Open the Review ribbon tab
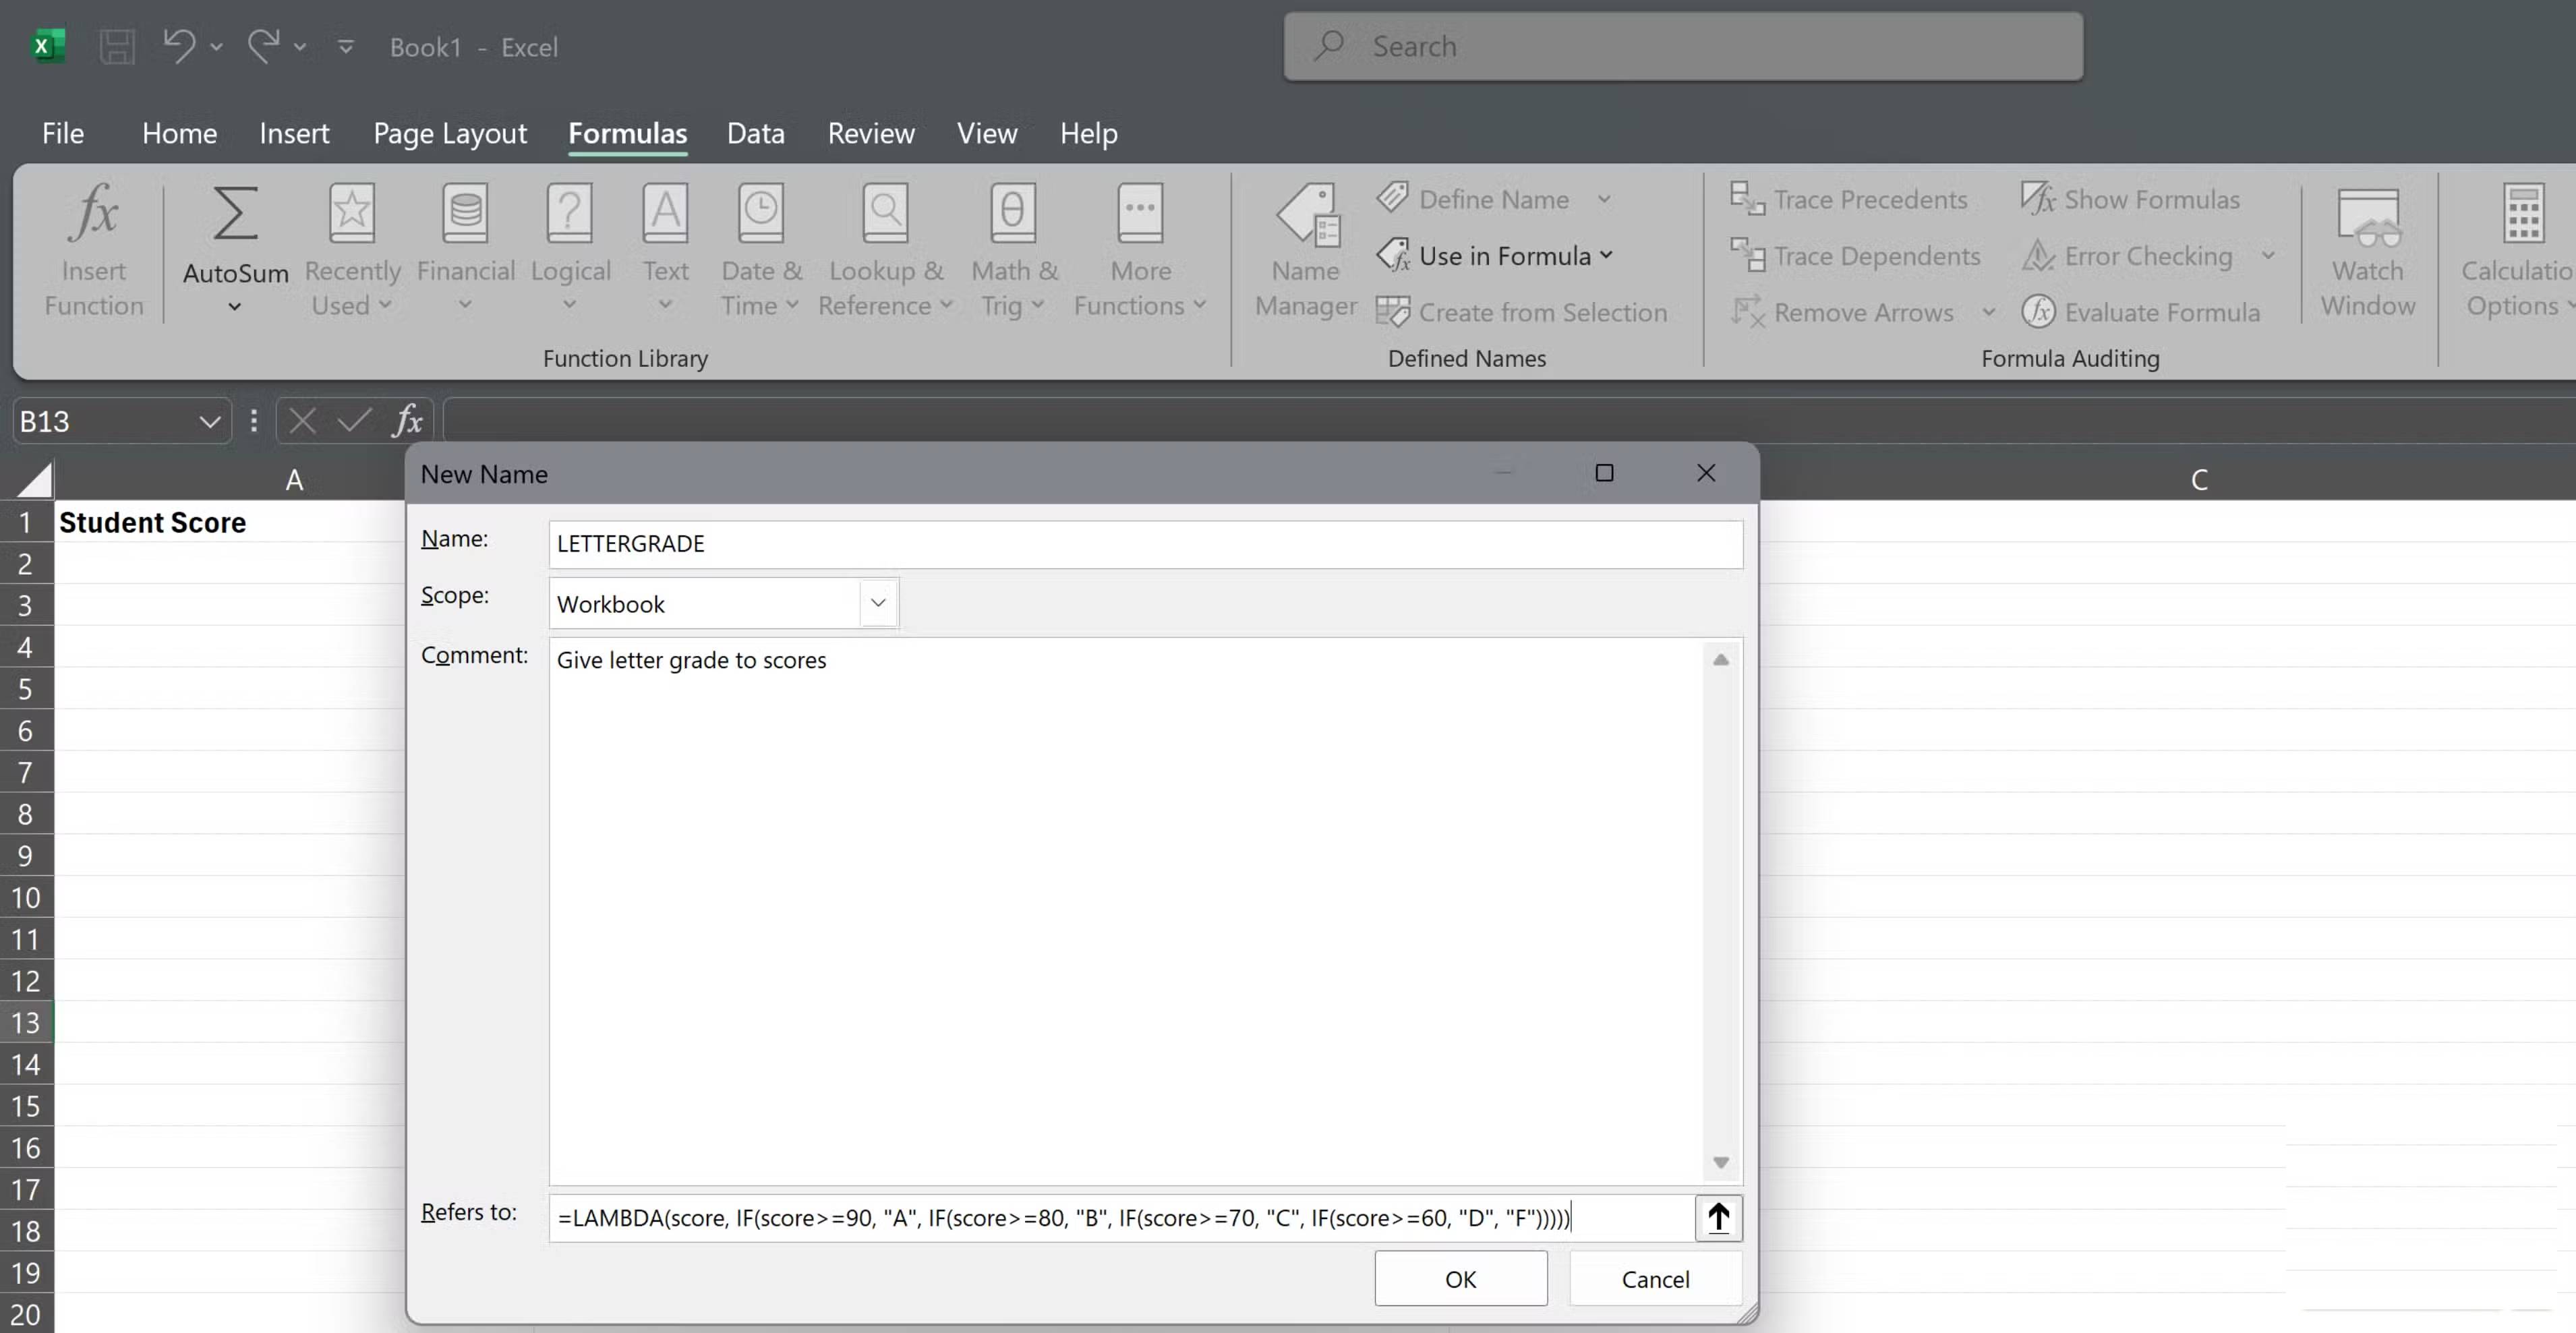The image size is (2576, 1333). pyautogui.click(x=869, y=133)
